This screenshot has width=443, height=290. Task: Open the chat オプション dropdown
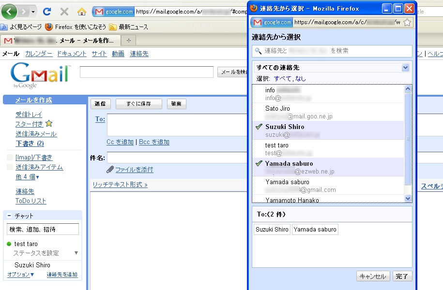[x=21, y=275]
